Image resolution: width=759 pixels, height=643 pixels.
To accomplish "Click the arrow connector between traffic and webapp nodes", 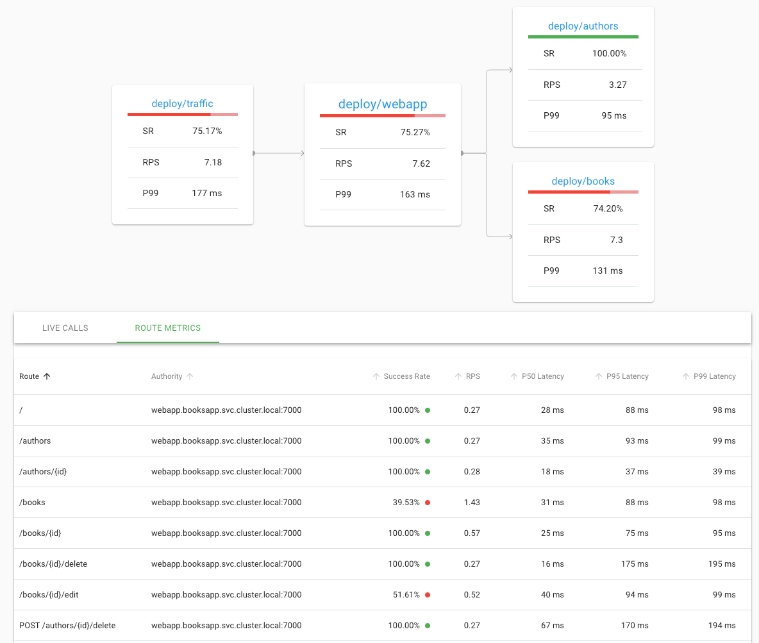I will 279,153.
